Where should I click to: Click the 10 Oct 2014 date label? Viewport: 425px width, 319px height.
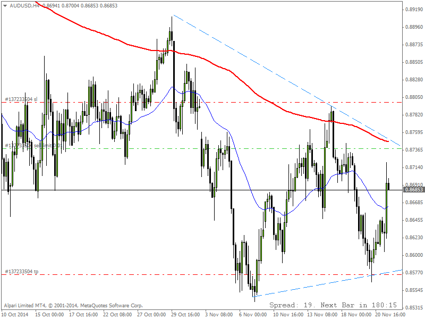tap(15, 314)
